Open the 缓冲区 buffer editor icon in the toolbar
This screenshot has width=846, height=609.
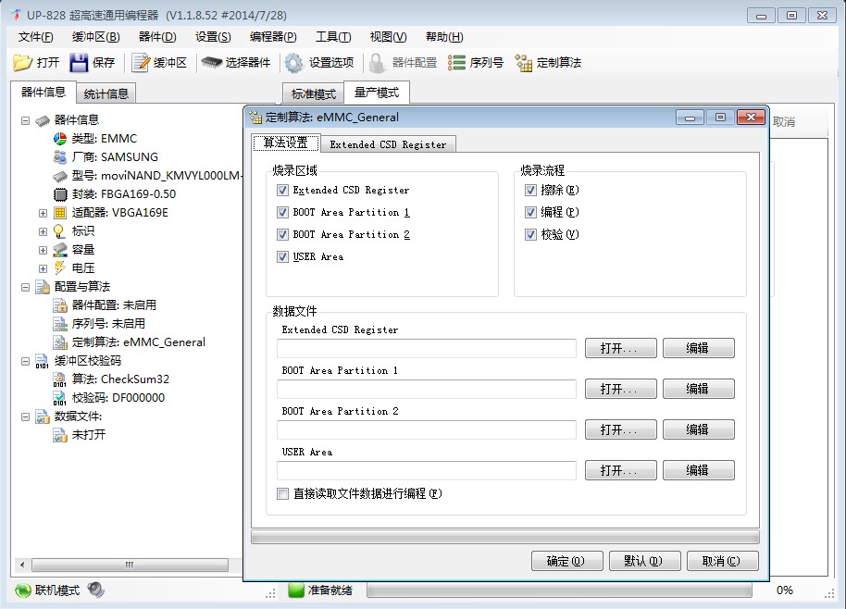click(x=142, y=63)
